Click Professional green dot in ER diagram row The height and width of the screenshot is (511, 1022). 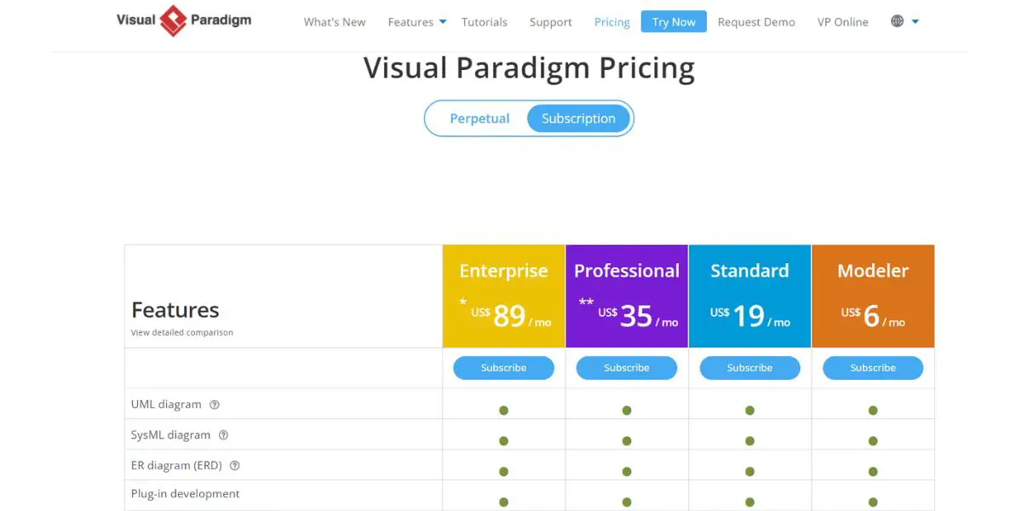click(627, 472)
